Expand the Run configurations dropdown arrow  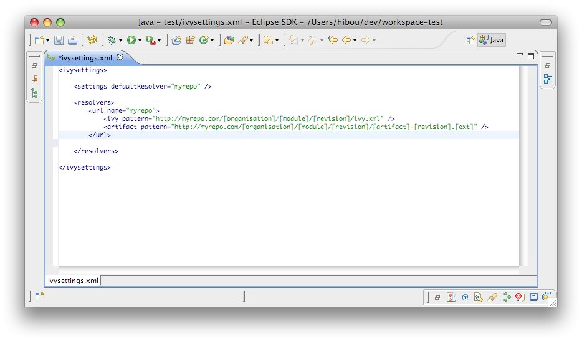[x=140, y=41]
